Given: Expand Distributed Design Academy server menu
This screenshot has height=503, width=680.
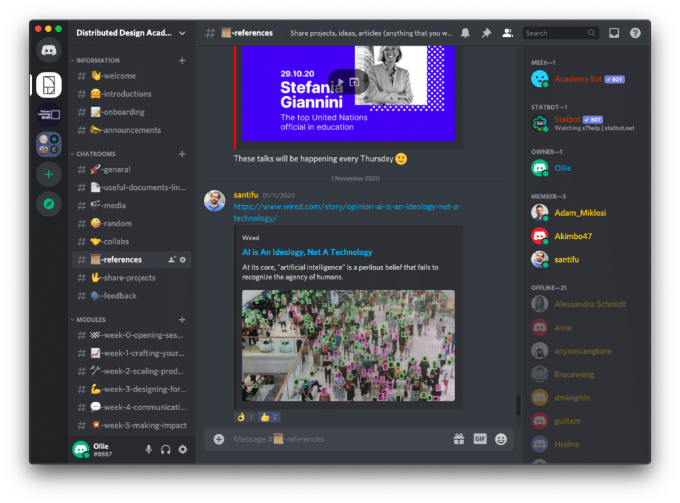Looking at the screenshot, I should click(x=131, y=33).
